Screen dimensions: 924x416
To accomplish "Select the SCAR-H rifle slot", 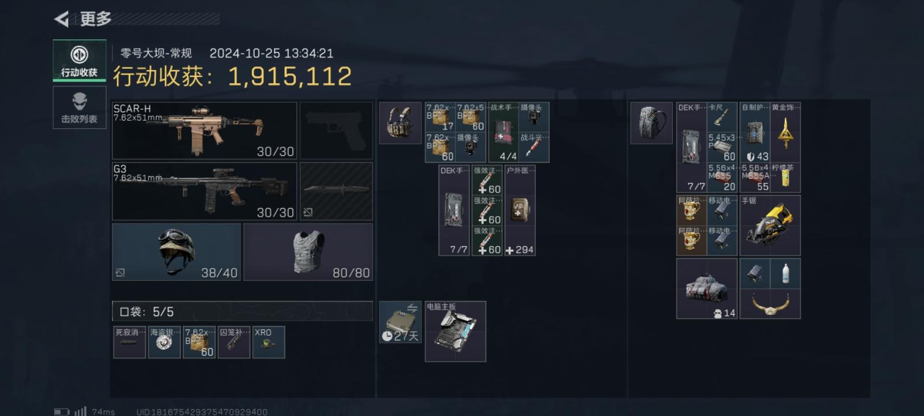I will click(x=204, y=131).
